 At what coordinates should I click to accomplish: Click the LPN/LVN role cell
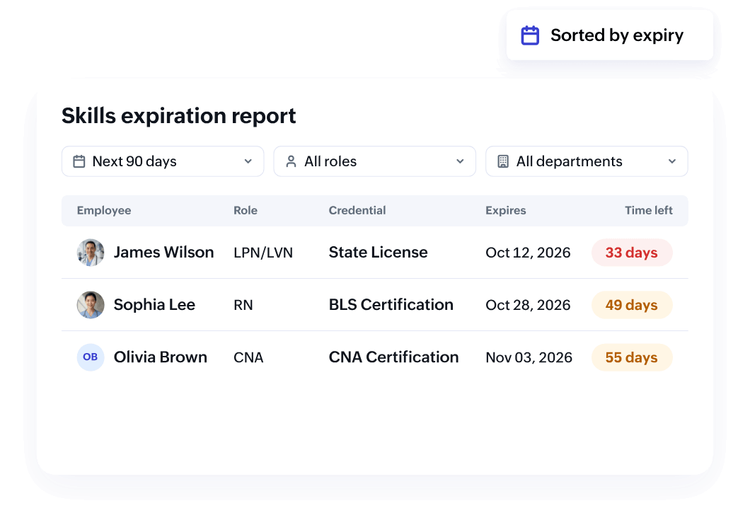tap(263, 253)
